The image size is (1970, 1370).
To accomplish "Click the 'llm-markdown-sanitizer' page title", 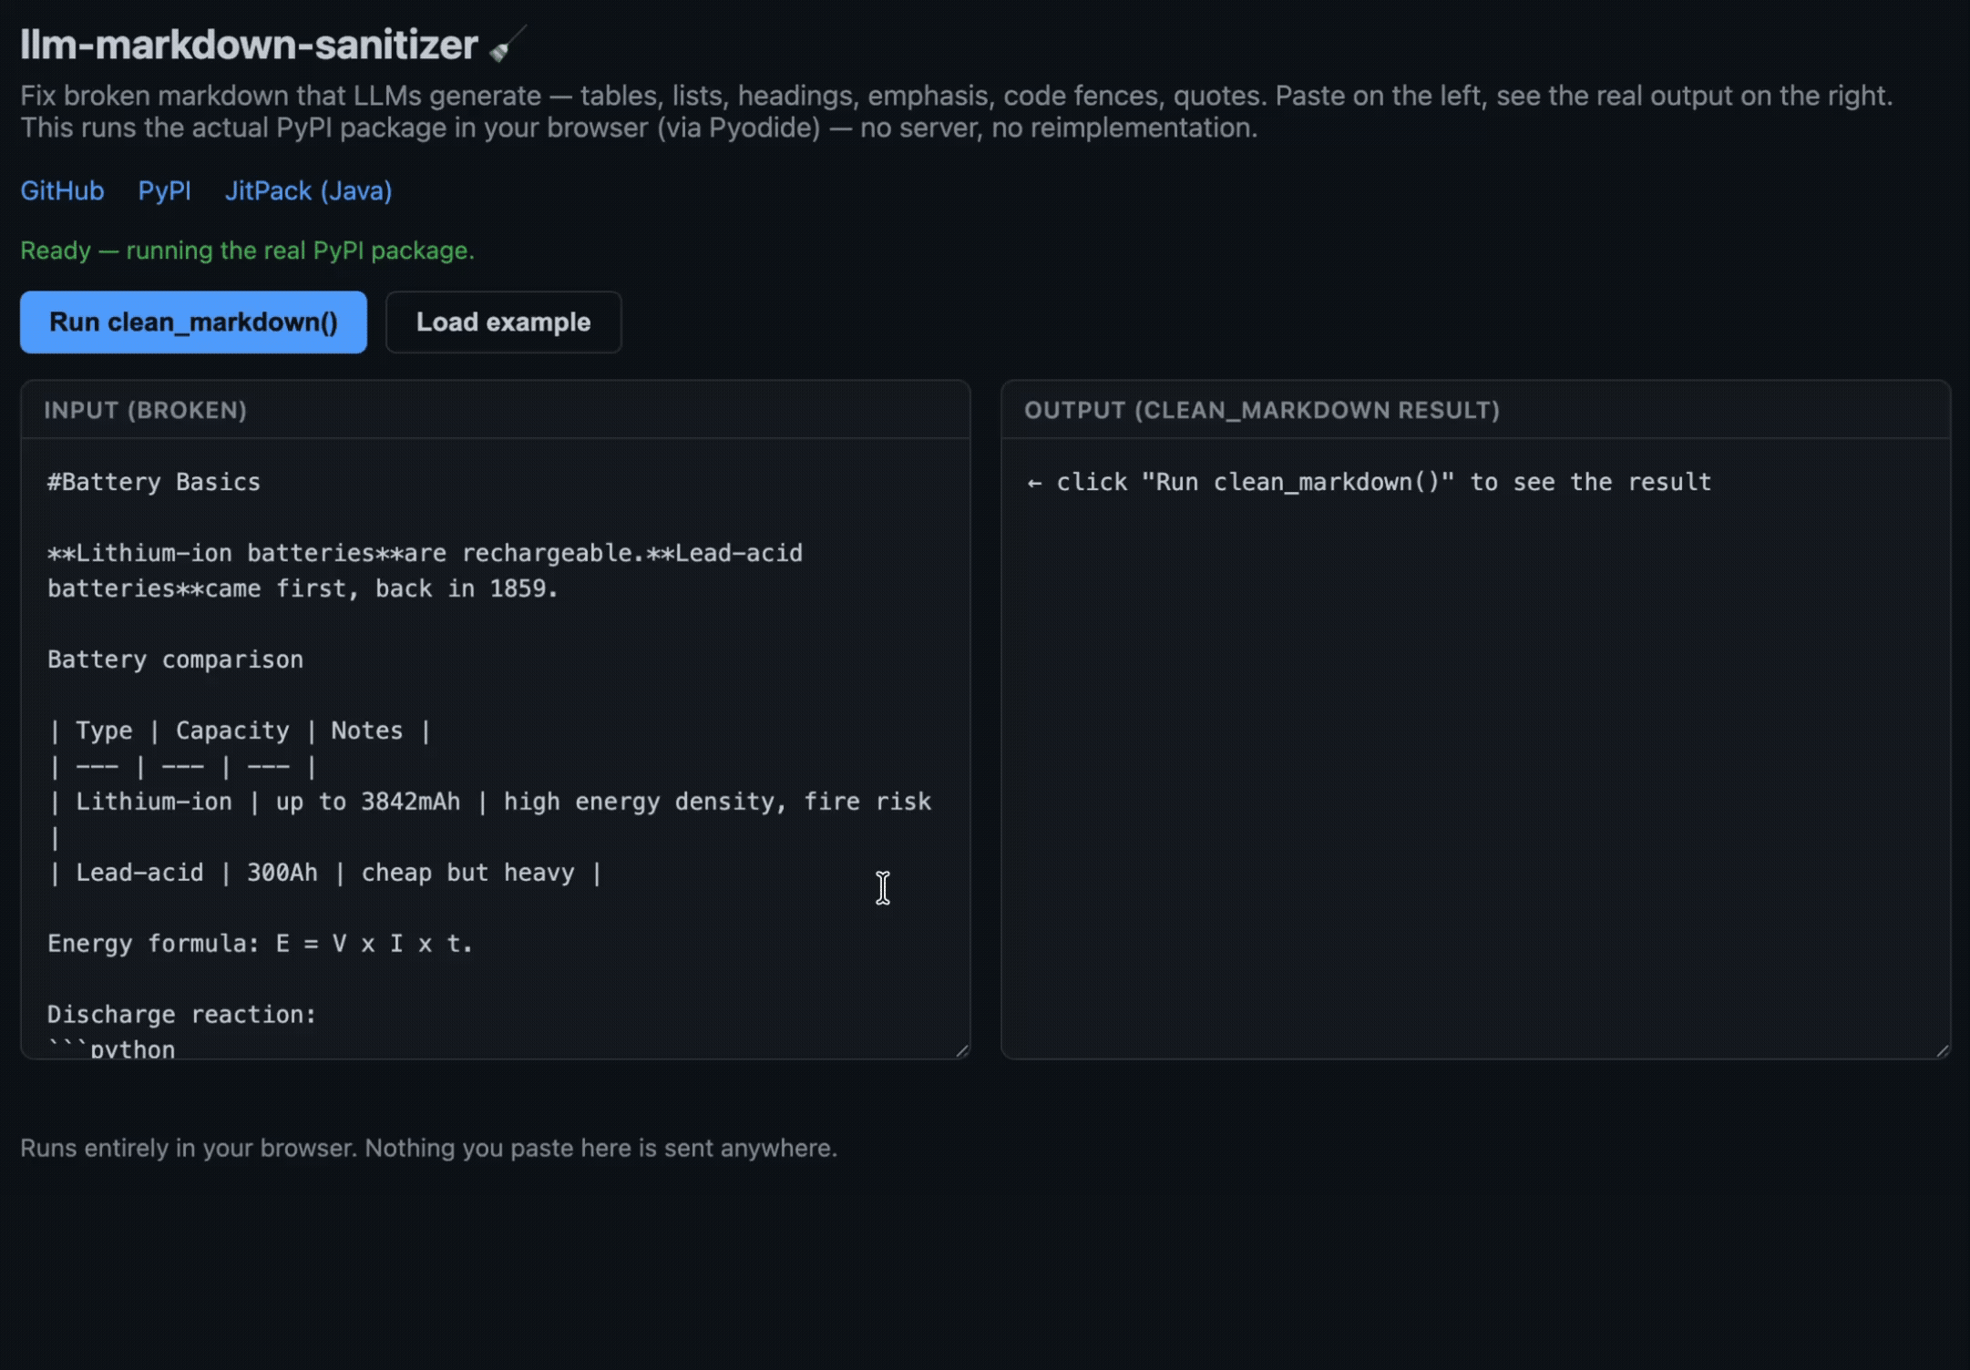I will pyautogui.click(x=249, y=45).
